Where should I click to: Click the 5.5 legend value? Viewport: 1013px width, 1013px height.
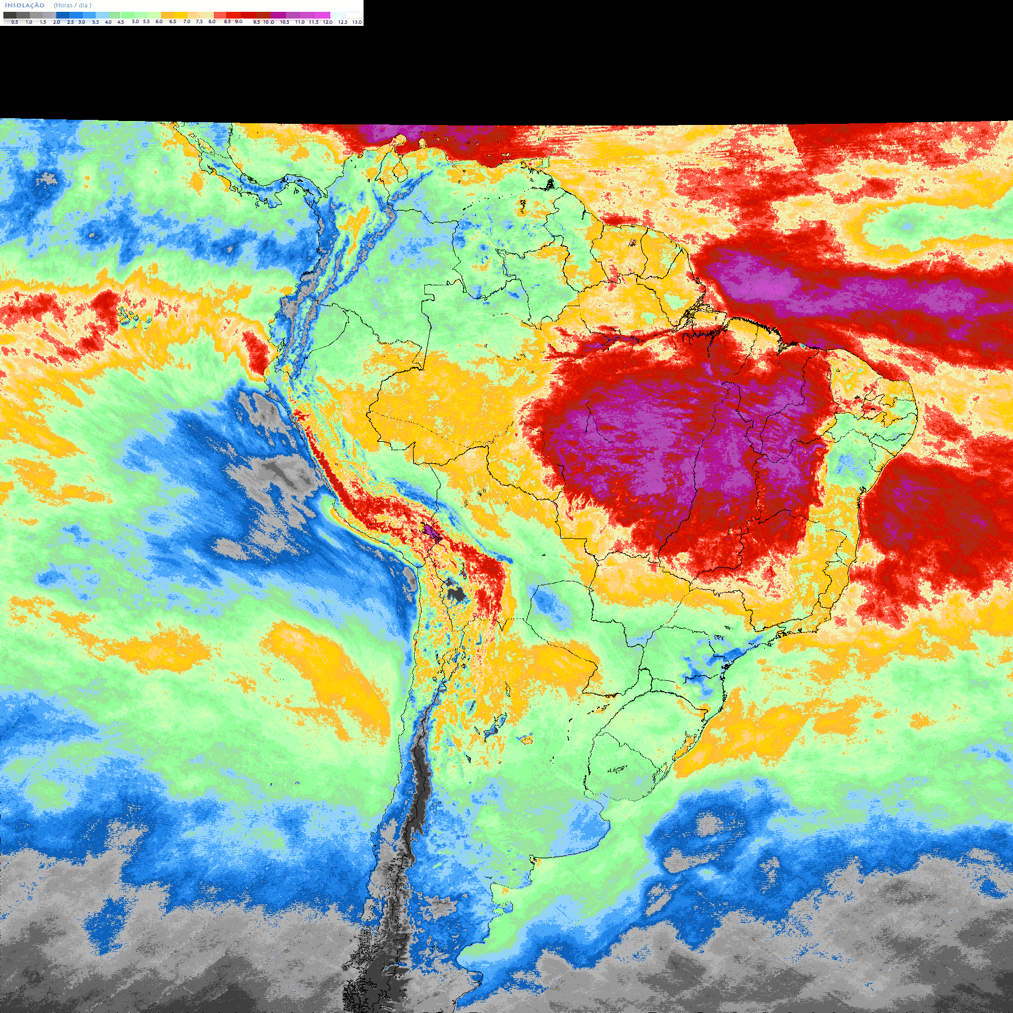pyautogui.click(x=146, y=21)
